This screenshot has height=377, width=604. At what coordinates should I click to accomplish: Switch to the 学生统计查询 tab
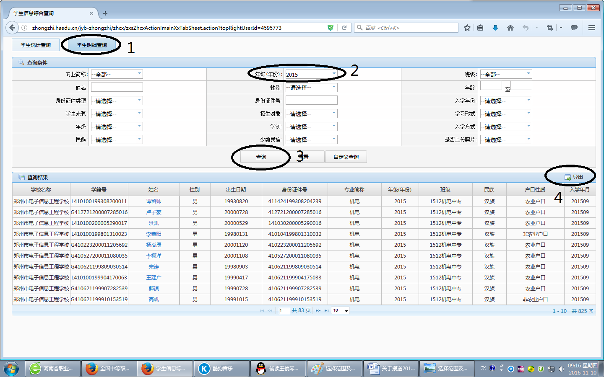(x=36, y=45)
